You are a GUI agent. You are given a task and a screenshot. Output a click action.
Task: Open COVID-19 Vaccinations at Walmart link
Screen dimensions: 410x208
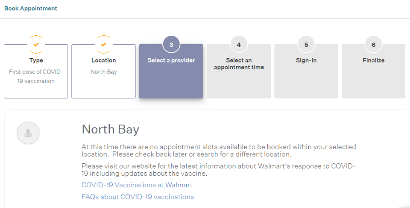(137, 185)
